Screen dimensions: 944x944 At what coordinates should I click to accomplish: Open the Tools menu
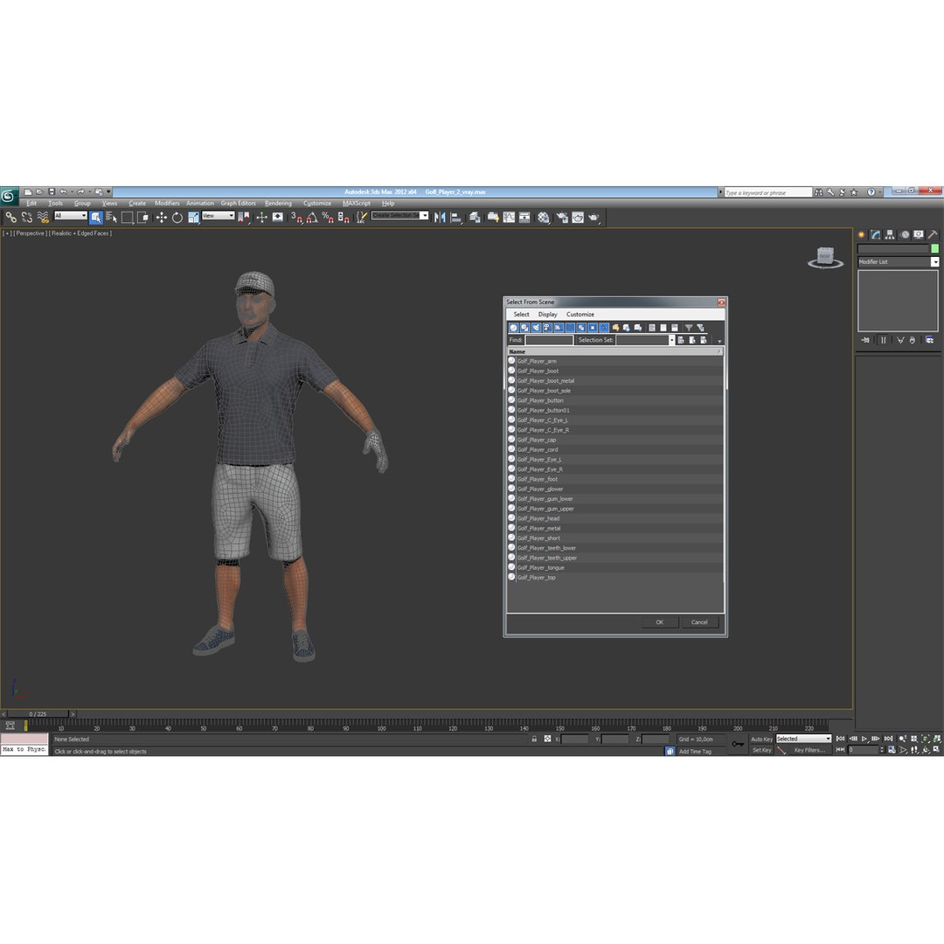tap(55, 204)
